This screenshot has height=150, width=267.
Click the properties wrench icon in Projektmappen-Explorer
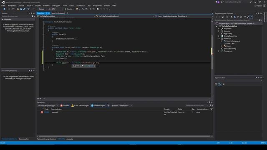pyautogui.click(x=248, y=17)
